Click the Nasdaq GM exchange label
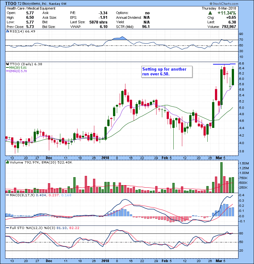Screen dimensions: 254x264 pos(58,4)
